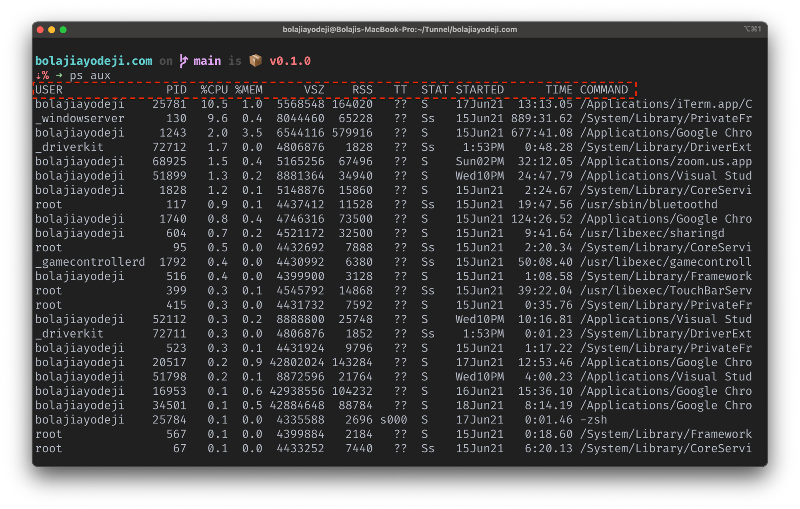Select the arrow icon in the shell prompt
The width and height of the screenshot is (800, 509).
(x=59, y=75)
